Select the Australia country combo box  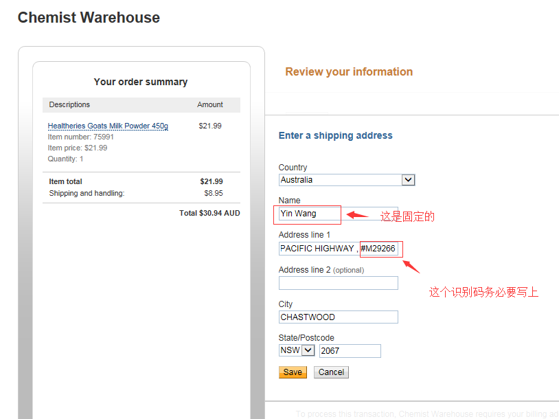[x=347, y=180]
